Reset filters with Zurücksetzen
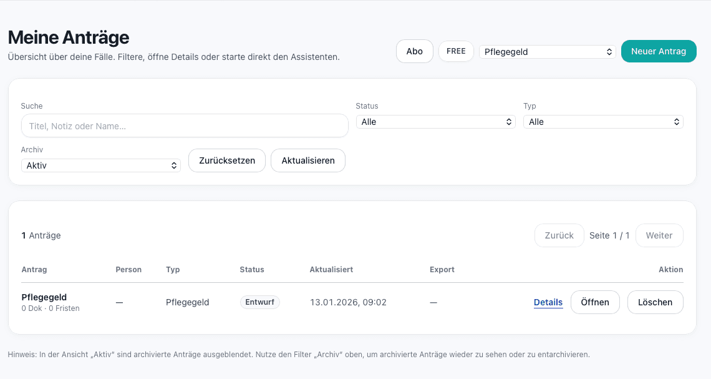The image size is (711, 379). pyautogui.click(x=226, y=160)
